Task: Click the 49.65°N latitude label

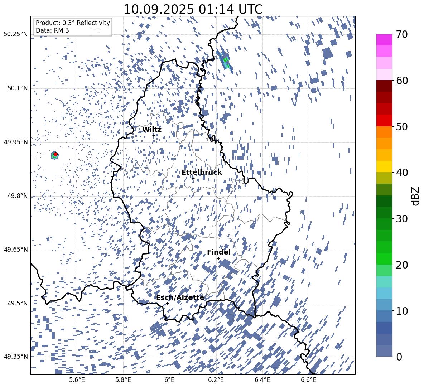Action: tap(15, 250)
